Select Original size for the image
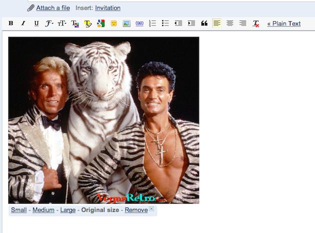The width and height of the screenshot is (315, 233). (100, 210)
